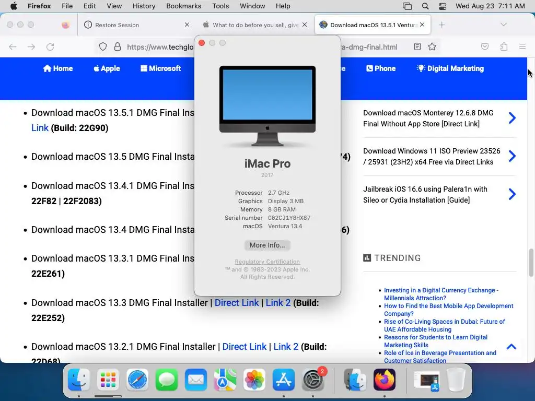Open a new tab with the plus button
This screenshot has height=401, width=535.
[x=442, y=25]
